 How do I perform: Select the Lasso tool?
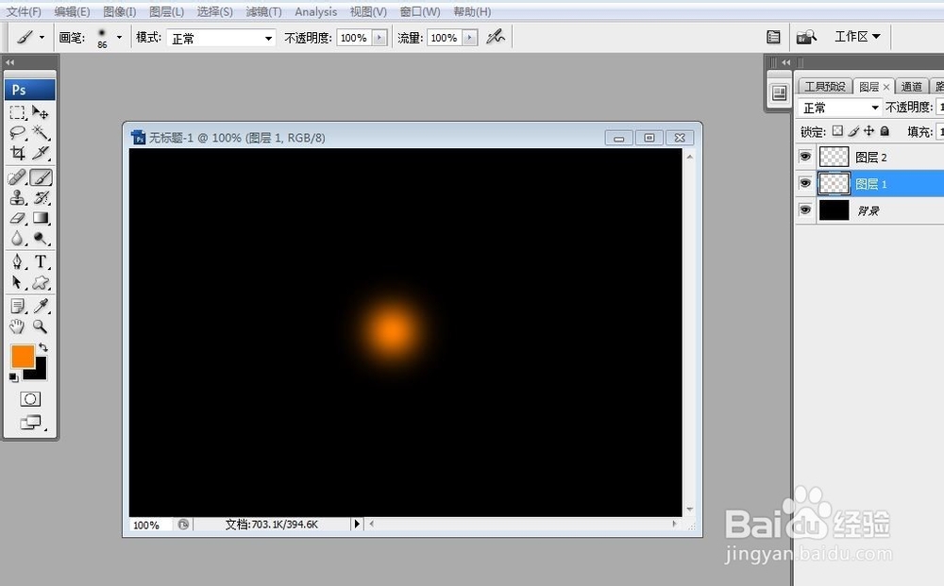click(x=17, y=133)
